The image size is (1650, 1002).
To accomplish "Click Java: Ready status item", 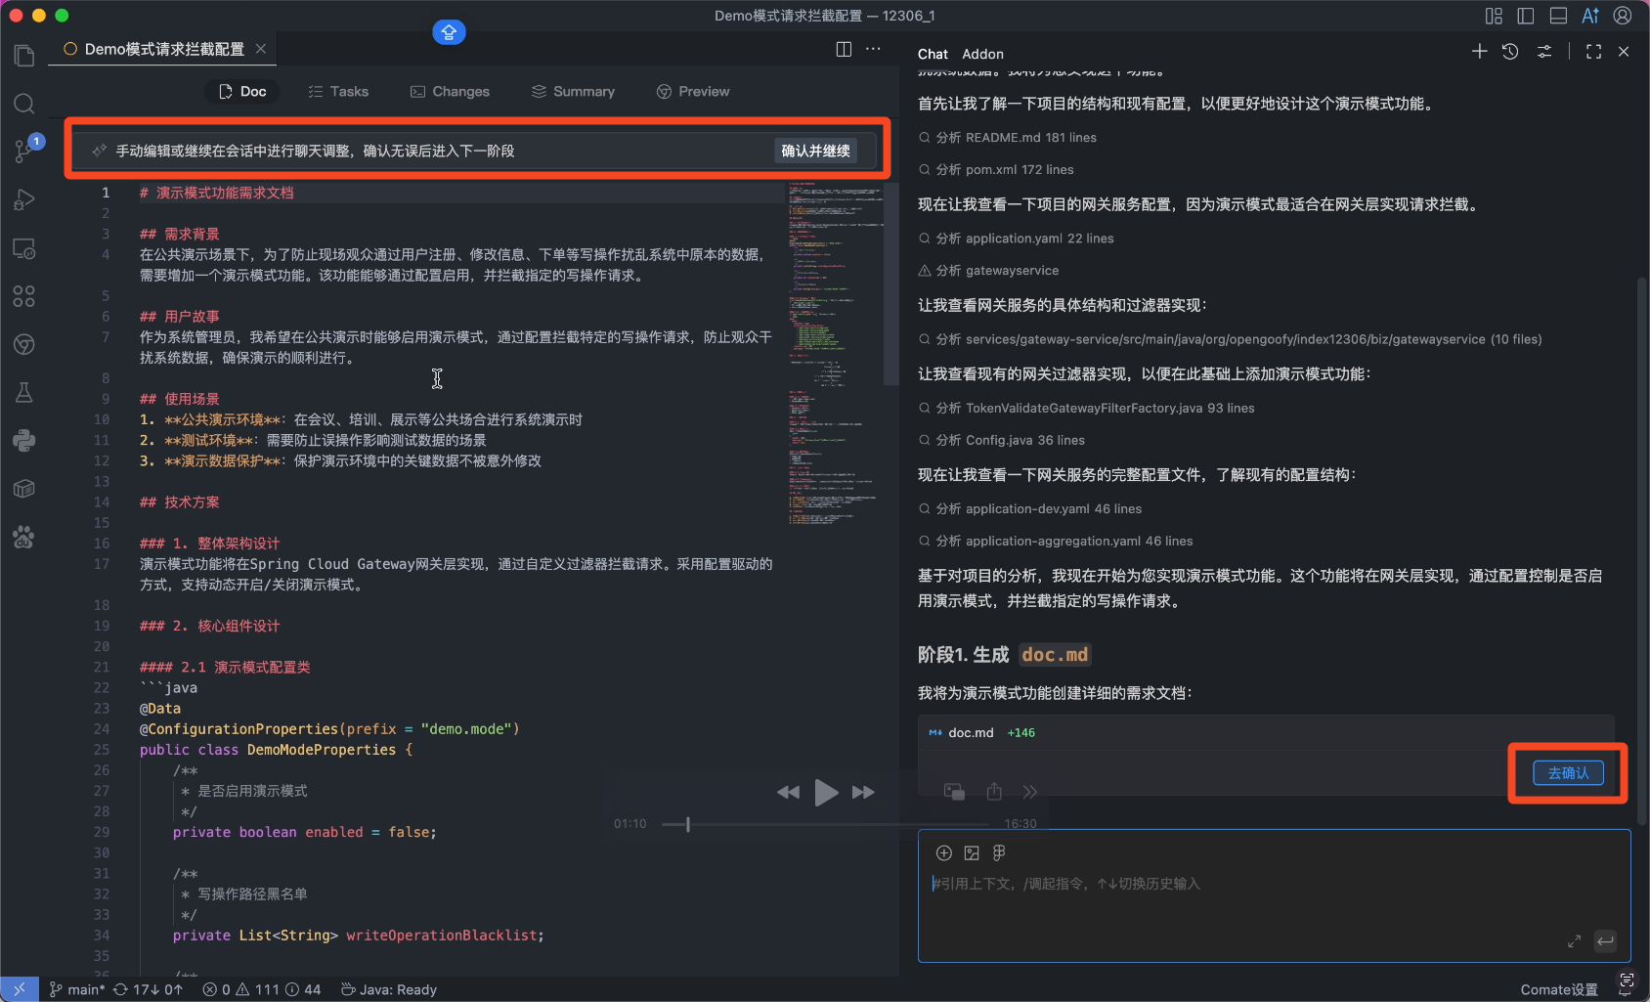I will point(389,989).
